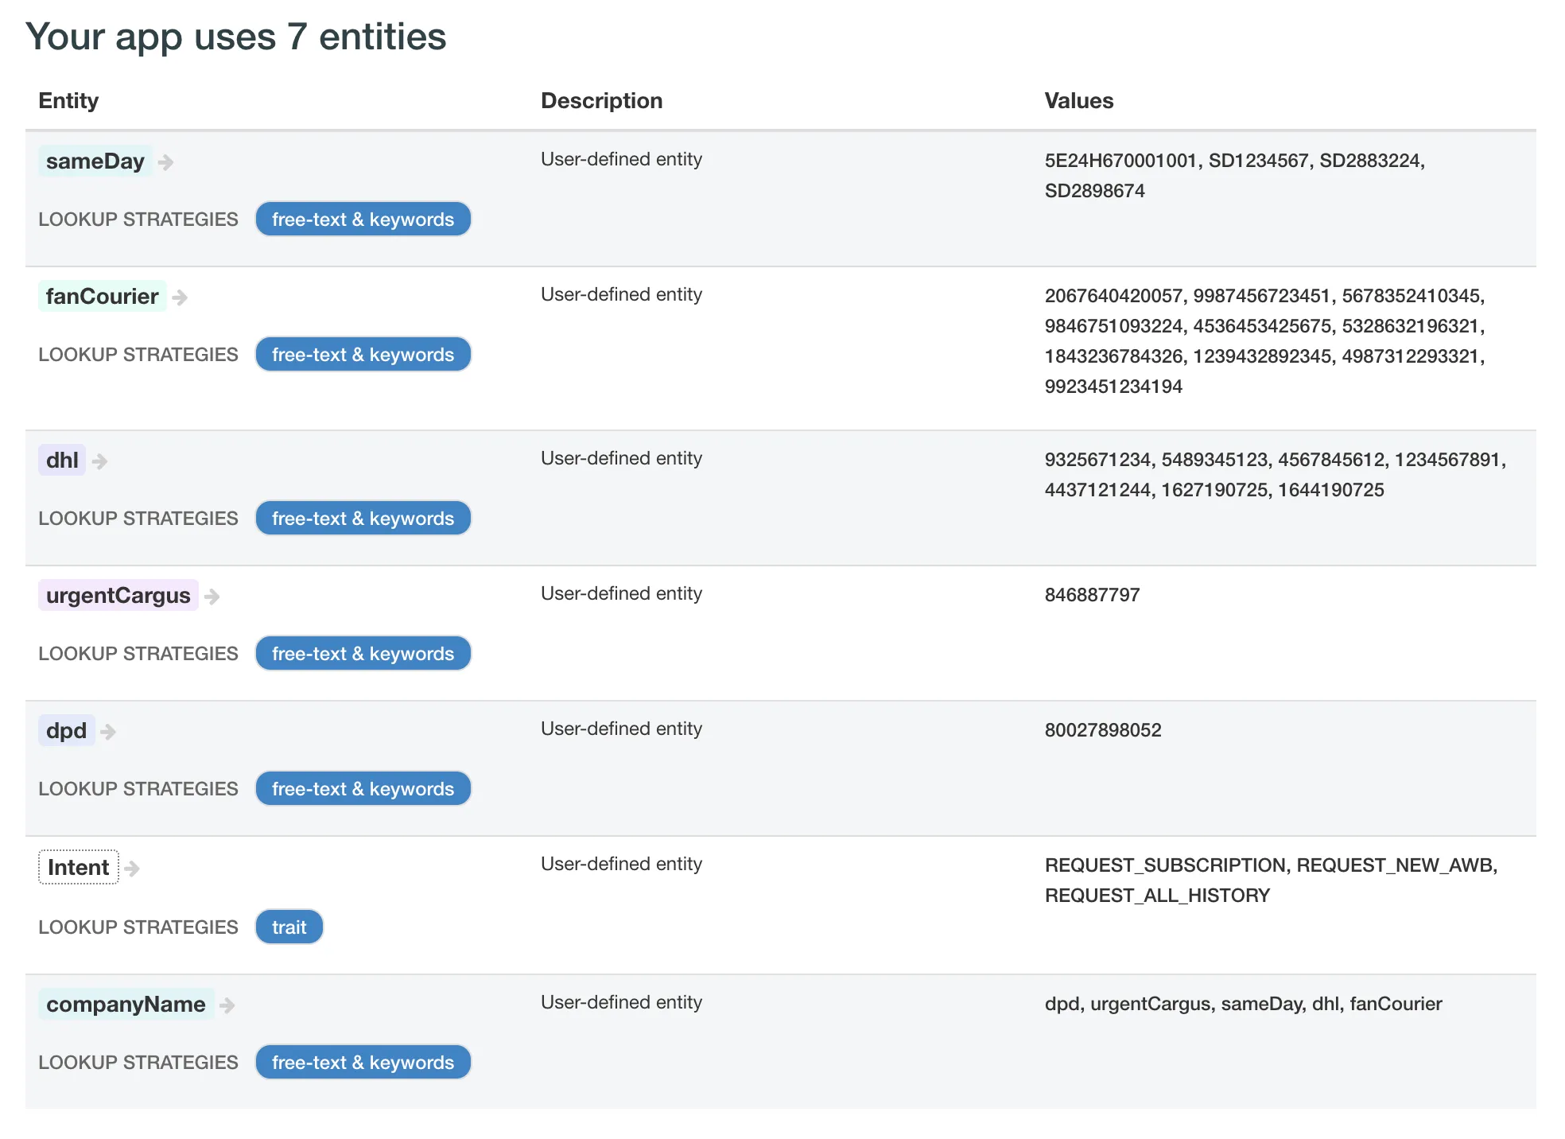This screenshot has height=1139, width=1565.
Task: Click the arrow icon next to Intent
Action: pos(132,869)
